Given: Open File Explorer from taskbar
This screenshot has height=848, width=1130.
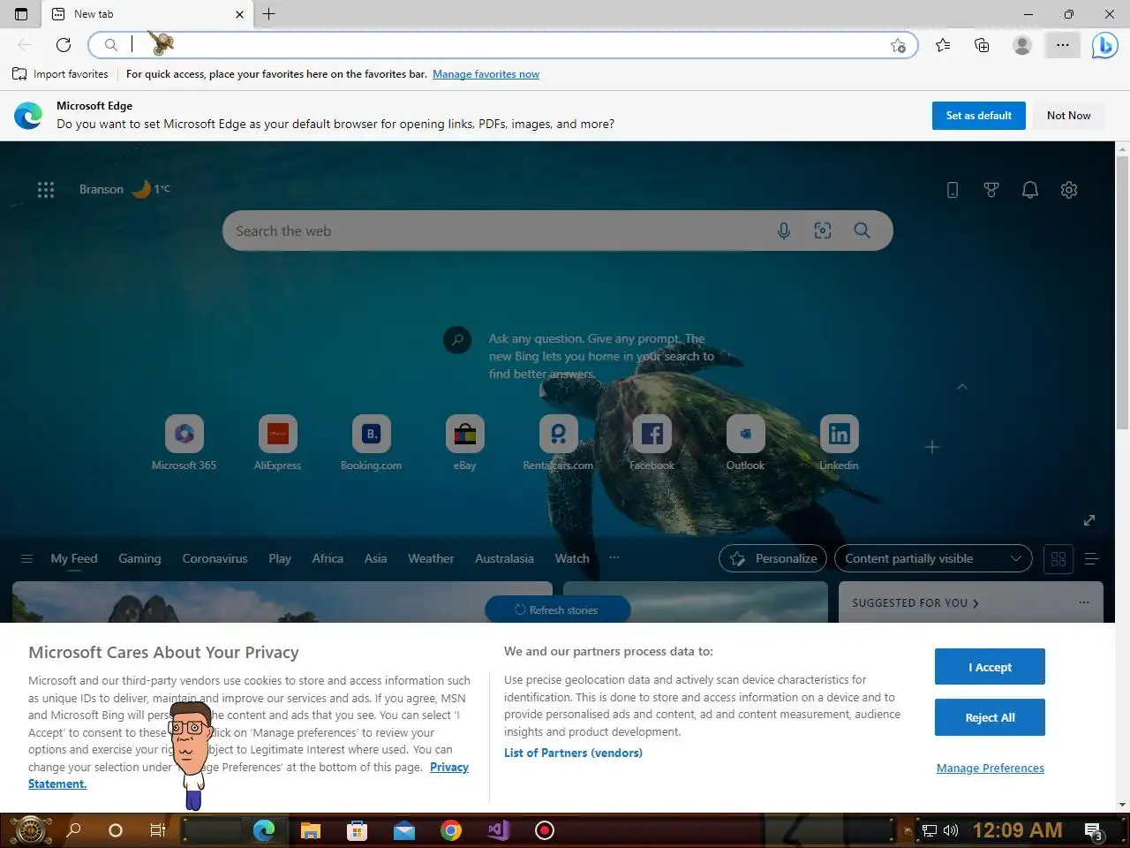Looking at the screenshot, I should (310, 830).
